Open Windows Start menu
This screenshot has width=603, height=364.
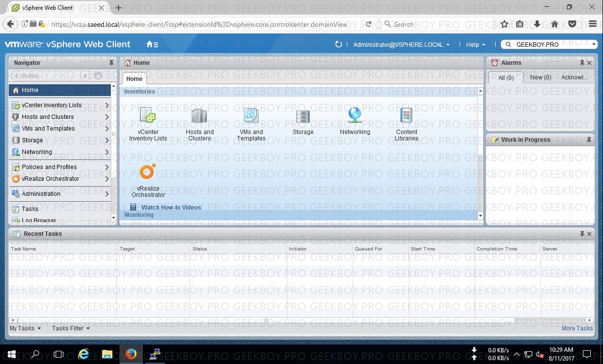[11, 354]
